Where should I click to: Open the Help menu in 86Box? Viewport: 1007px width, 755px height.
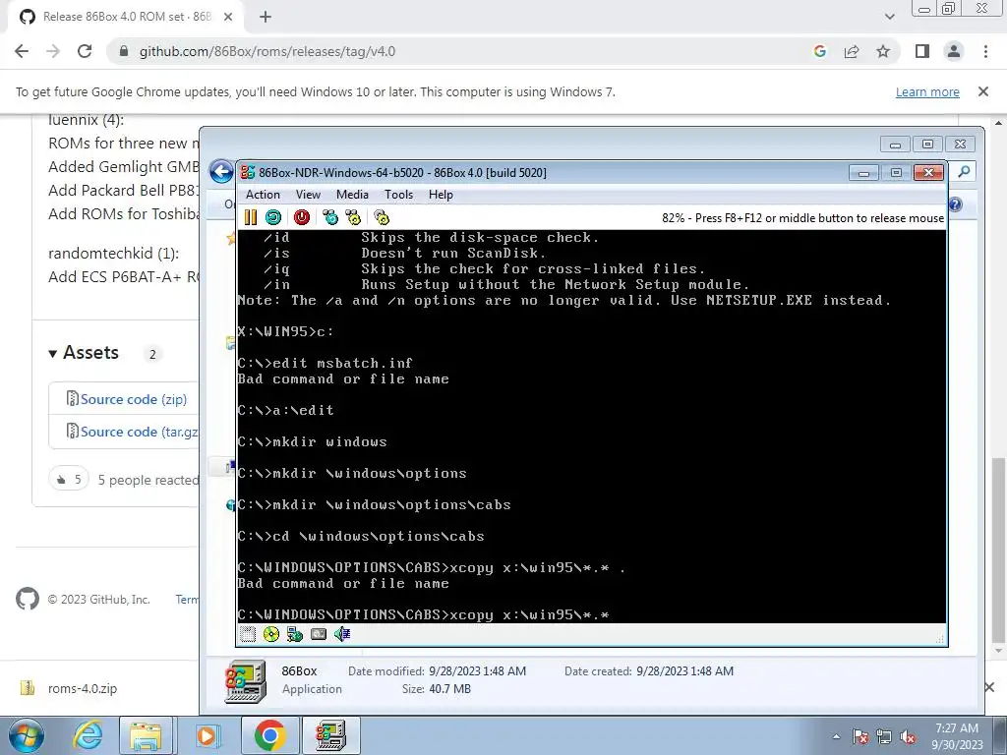coord(441,195)
